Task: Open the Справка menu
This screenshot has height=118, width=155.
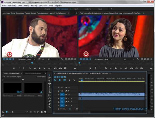Action: 58,5
